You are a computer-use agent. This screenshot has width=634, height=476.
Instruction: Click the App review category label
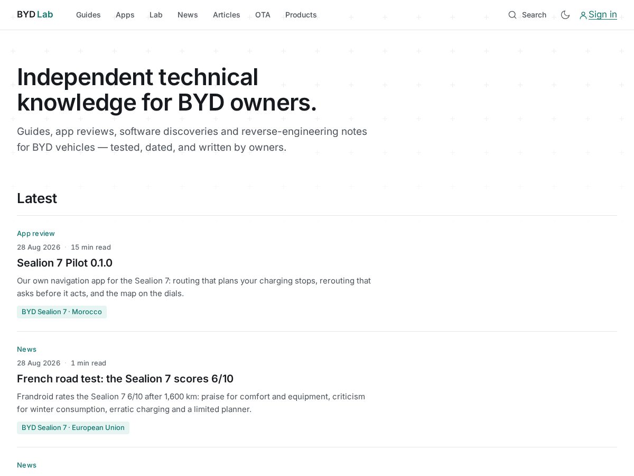pos(36,233)
